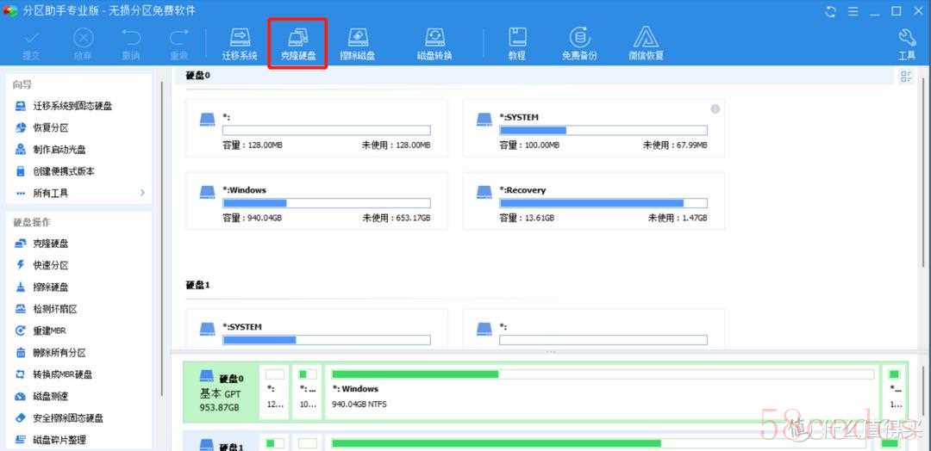Click the 硬盘1 section heading
Viewport: 931px width, 451px height.
click(x=197, y=285)
